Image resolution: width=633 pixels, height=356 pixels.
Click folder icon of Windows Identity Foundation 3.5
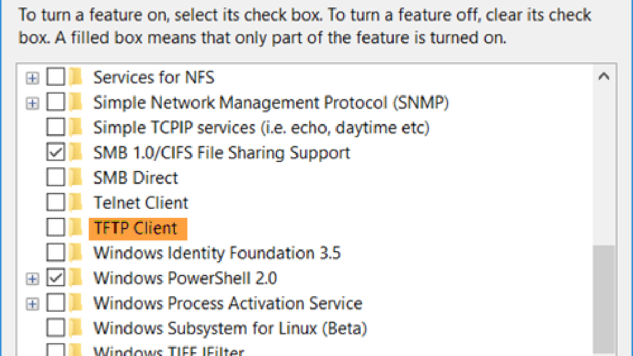coord(76,253)
